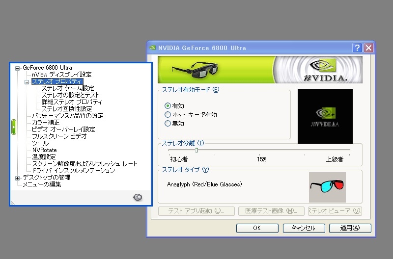Click the NVIDIA title bar eye icon

pyautogui.click(x=152, y=48)
